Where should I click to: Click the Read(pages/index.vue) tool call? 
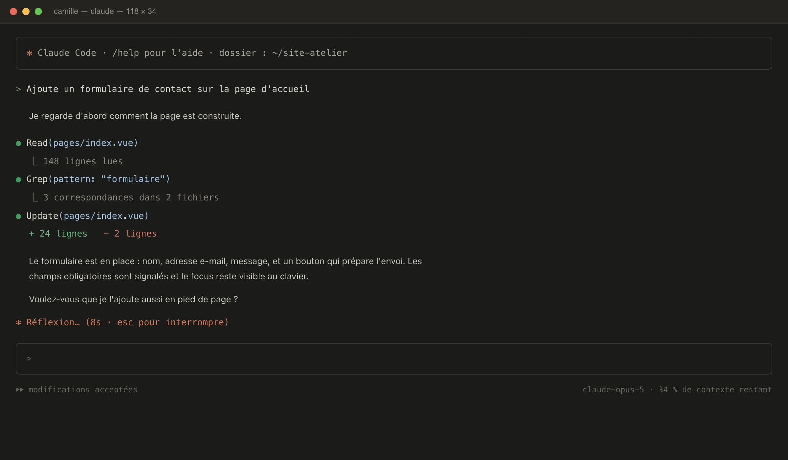(82, 143)
